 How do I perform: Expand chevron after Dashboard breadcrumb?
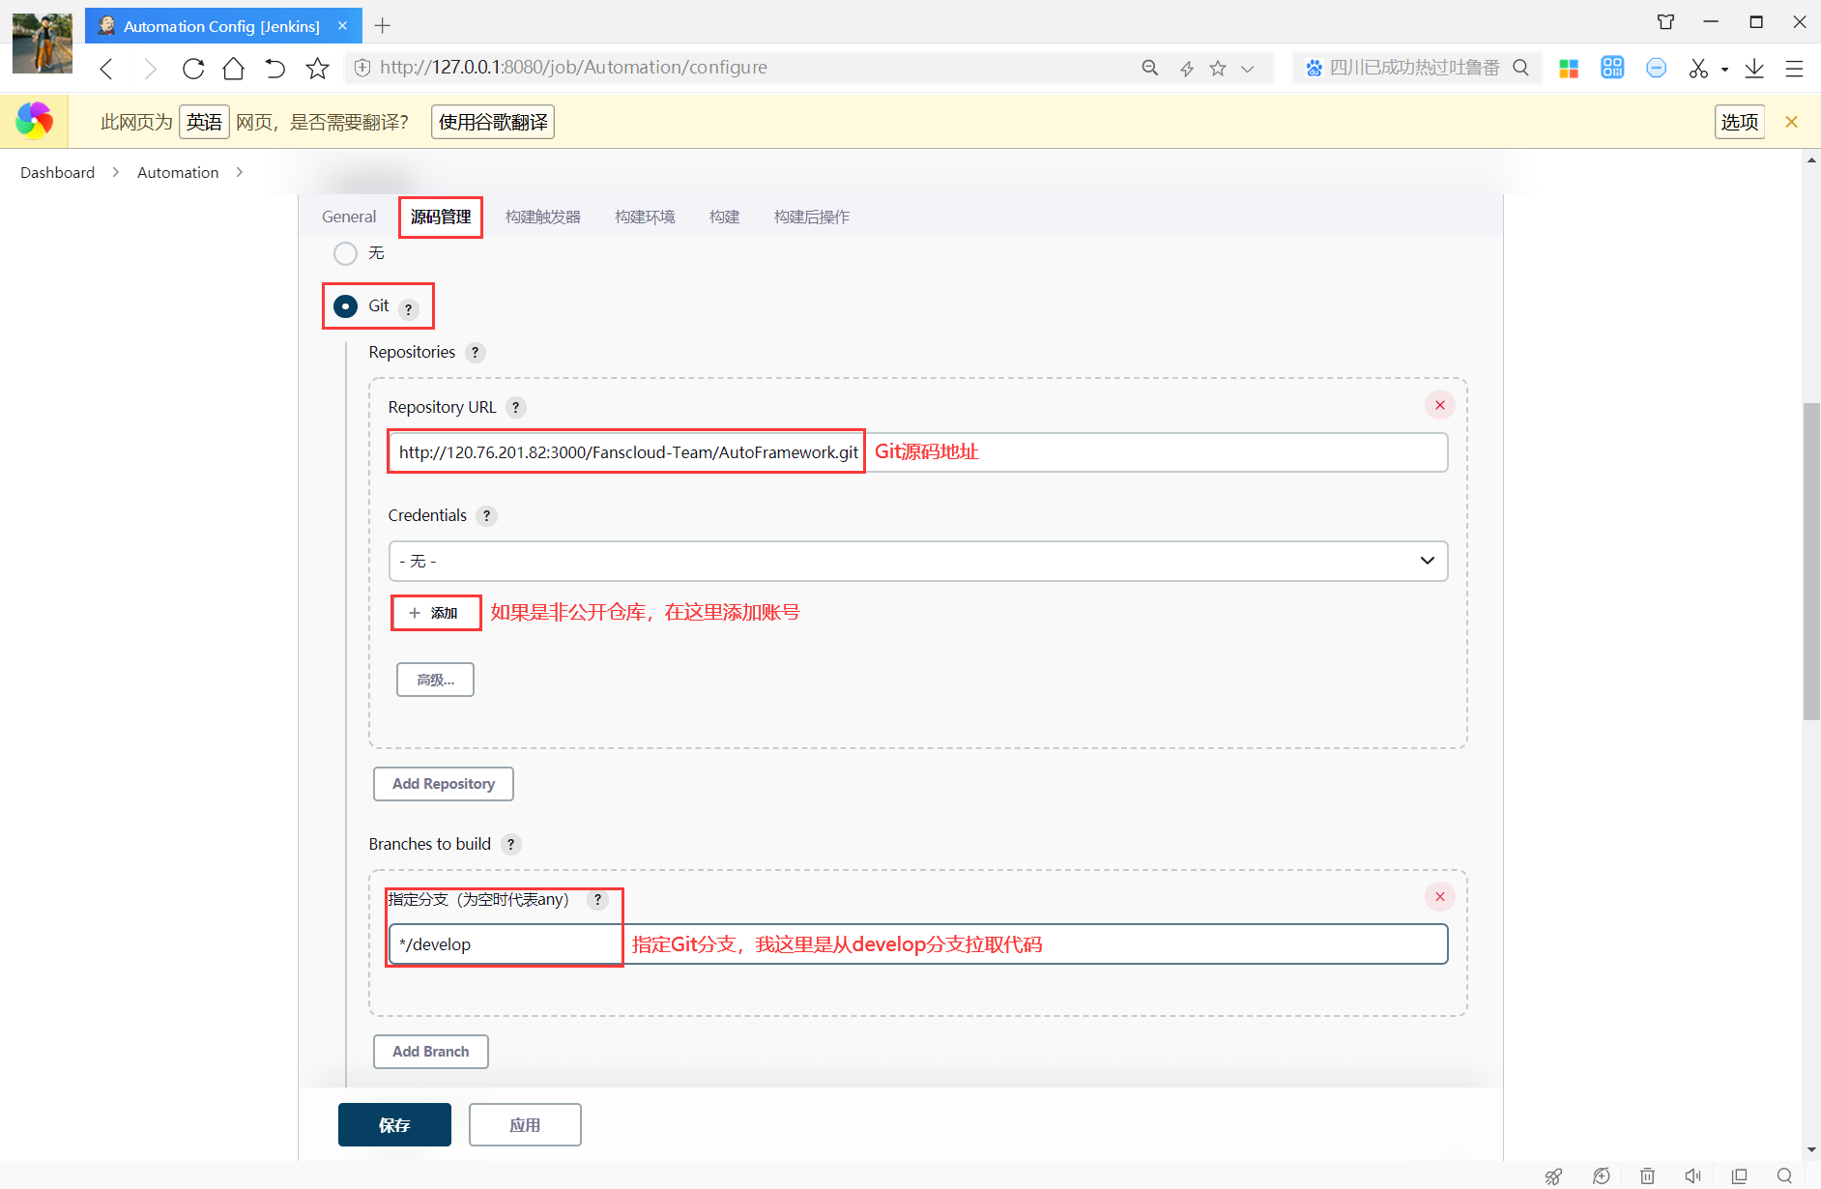click(x=116, y=172)
